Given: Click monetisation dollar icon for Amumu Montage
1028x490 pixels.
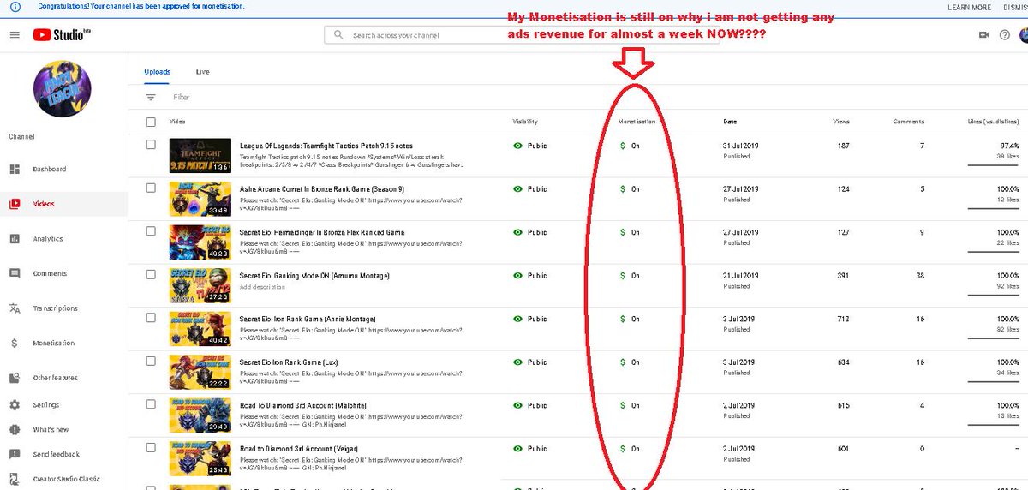Looking at the screenshot, I should [x=623, y=276].
